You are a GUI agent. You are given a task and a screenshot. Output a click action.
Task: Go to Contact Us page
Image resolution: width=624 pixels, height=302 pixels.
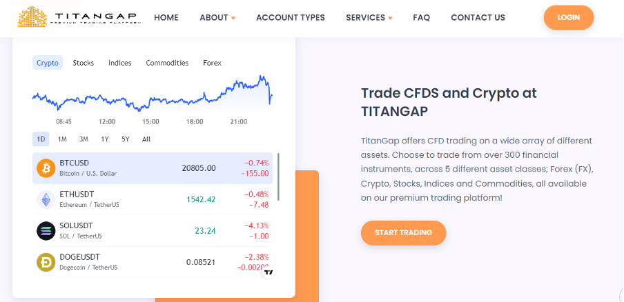[478, 17]
